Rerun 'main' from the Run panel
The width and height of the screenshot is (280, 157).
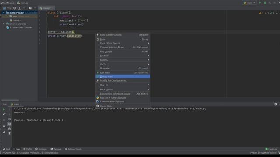tap(4, 109)
